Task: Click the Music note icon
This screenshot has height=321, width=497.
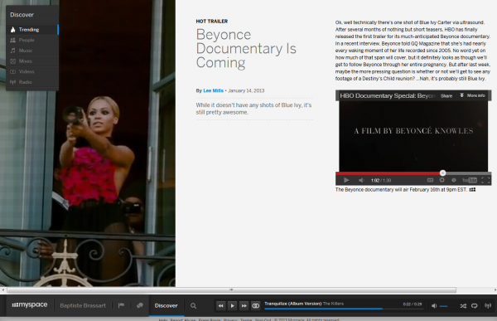Action: tap(12, 51)
